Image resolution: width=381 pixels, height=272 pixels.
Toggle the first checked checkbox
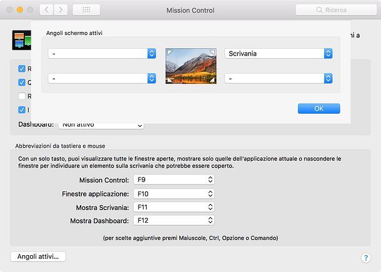coord(22,69)
